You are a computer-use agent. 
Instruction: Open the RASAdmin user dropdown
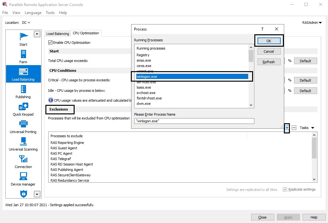[x=312, y=23]
